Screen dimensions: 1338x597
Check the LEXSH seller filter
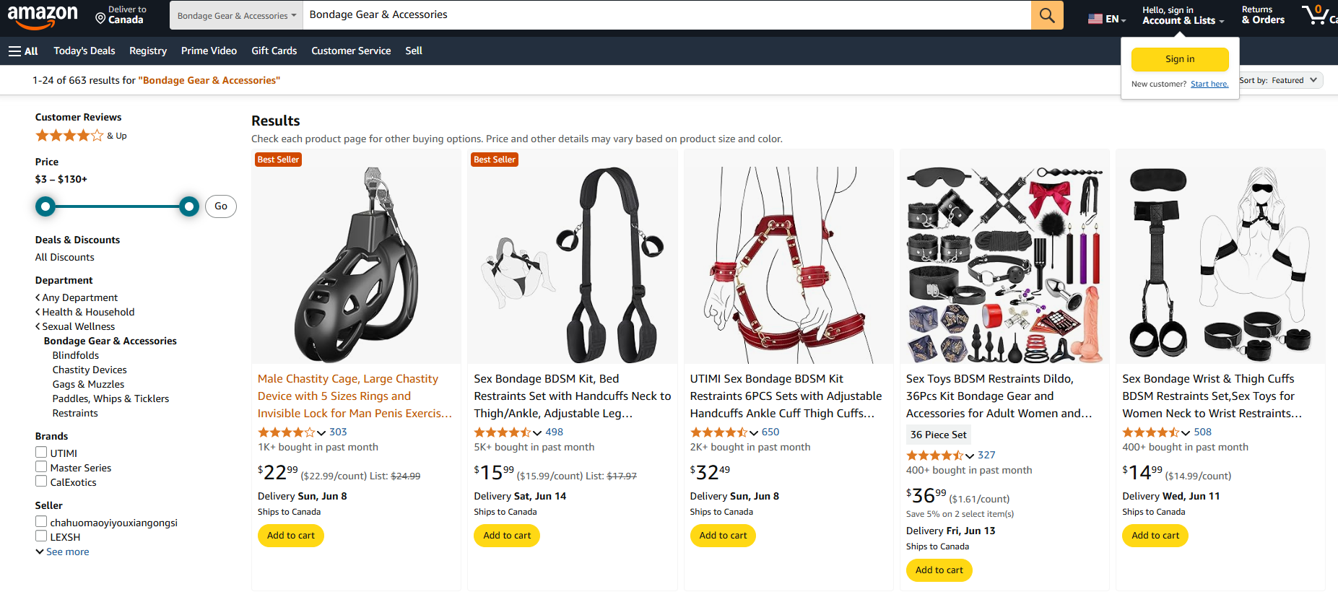[41, 536]
